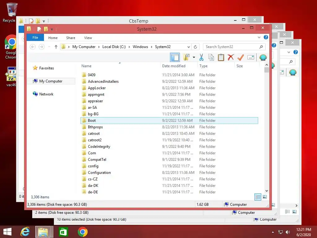
Task: Click the Refresh button in address bar
Action: (x=195, y=47)
